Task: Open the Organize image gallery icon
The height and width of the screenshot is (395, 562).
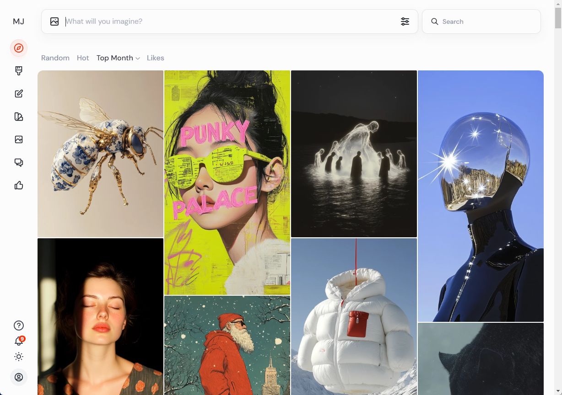Action: point(19,139)
